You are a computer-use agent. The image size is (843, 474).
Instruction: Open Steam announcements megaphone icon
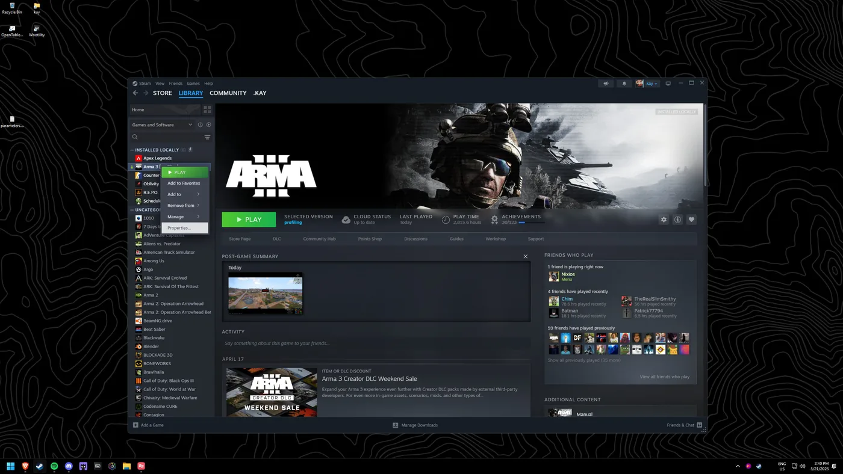click(x=606, y=84)
